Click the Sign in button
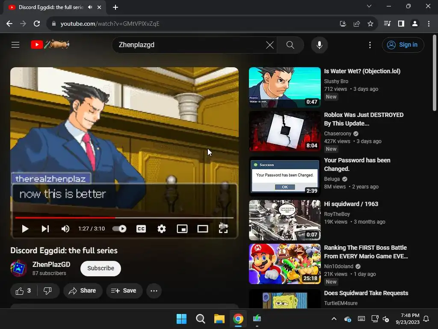 click(403, 45)
